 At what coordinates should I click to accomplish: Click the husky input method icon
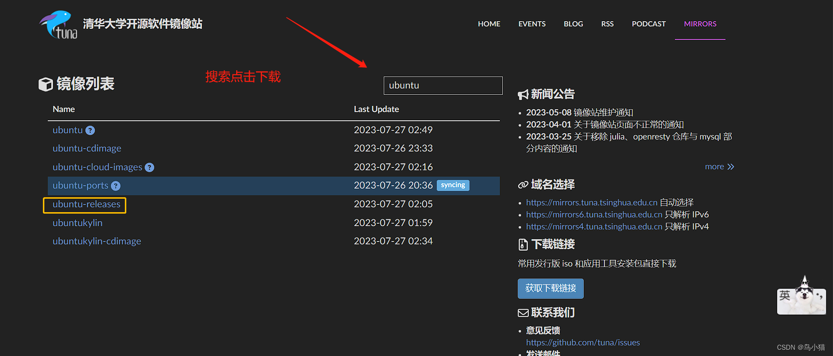tap(802, 296)
